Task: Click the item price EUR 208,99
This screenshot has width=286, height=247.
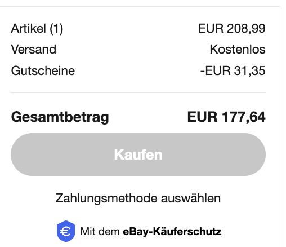Action: coord(231,29)
